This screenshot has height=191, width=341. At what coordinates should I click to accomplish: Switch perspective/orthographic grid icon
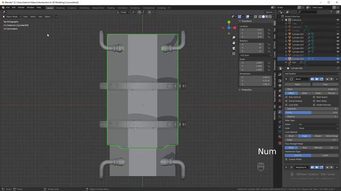pyautogui.click(x=234, y=54)
